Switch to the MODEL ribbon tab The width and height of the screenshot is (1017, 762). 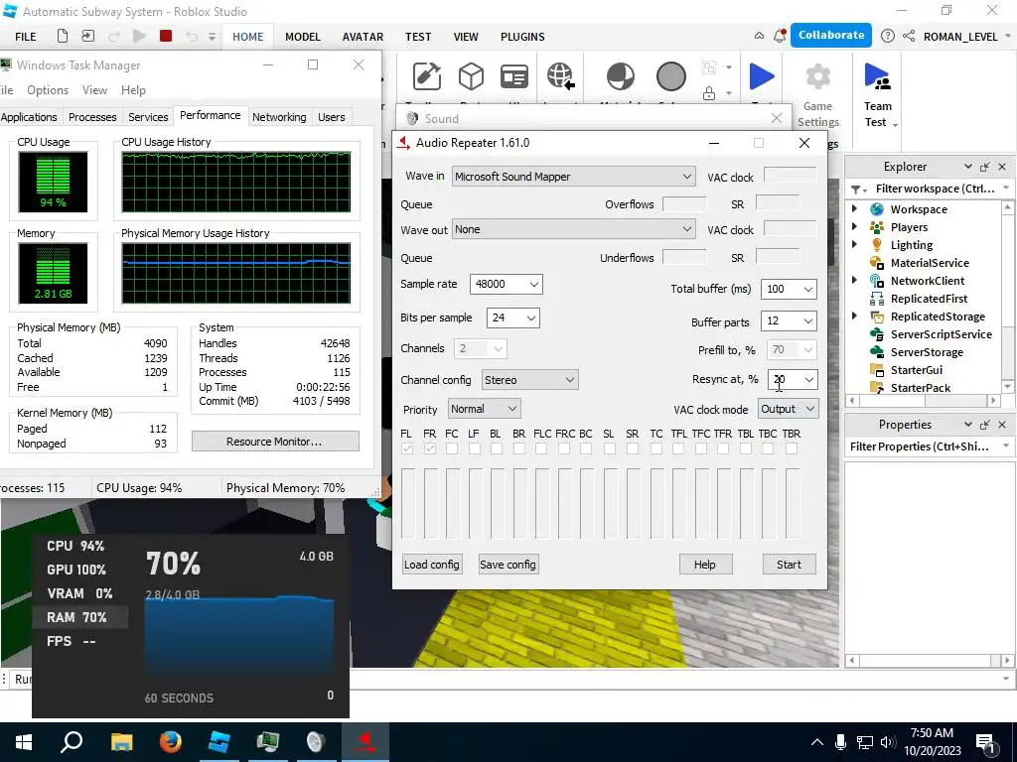point(303,37)
